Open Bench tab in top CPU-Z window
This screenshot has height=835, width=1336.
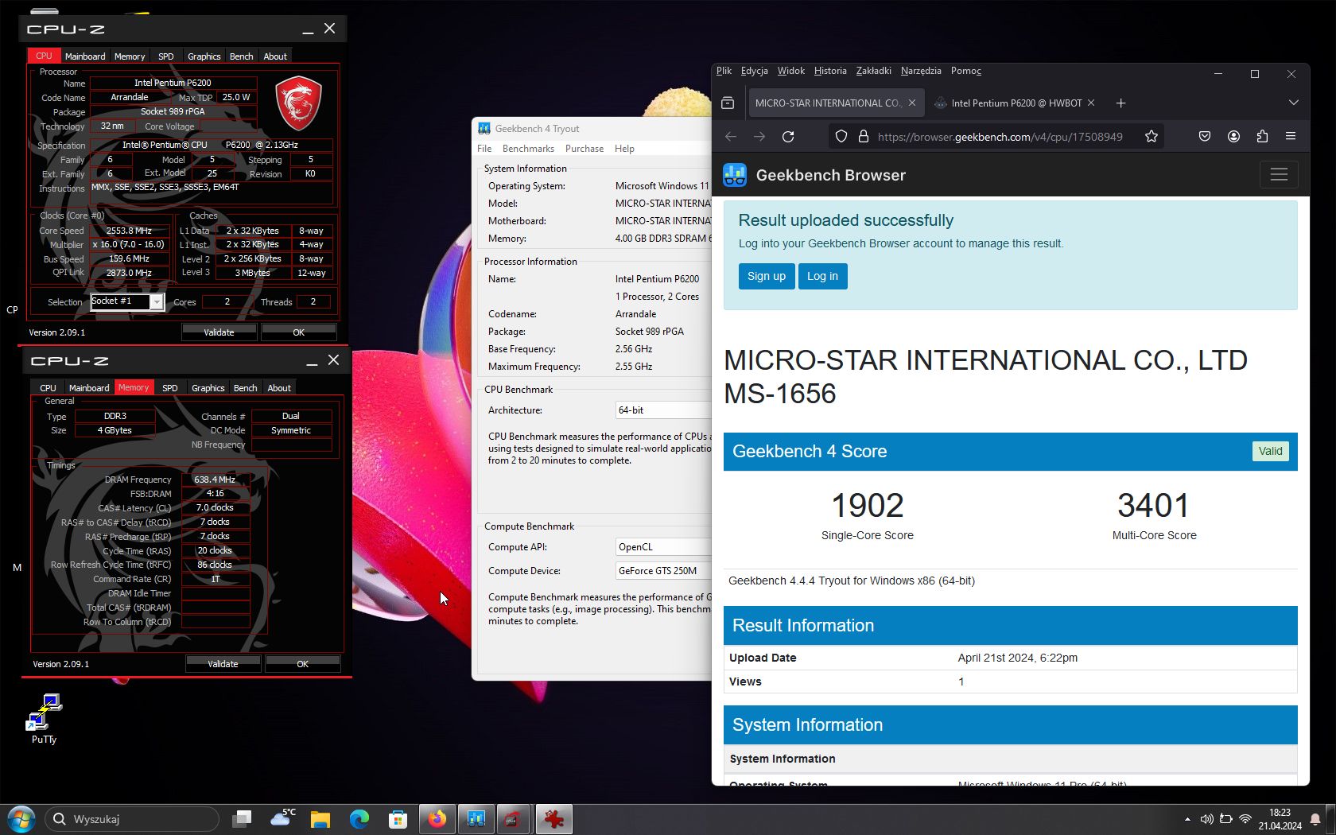coord(241,56)
